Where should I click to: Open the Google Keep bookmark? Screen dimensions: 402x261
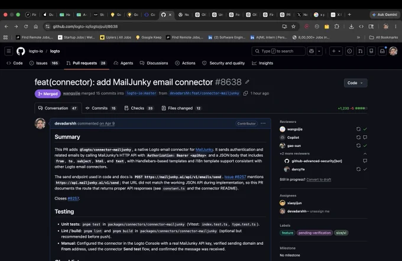[x=149, y=37]
